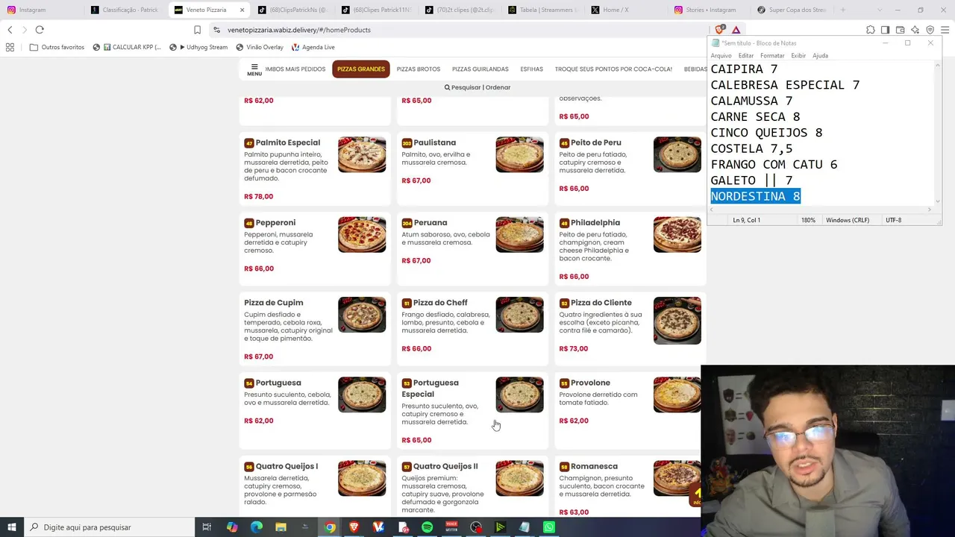
Task: Open the PIZZAS GUIRLANDAS category
Action: click(x=480, y=69)
